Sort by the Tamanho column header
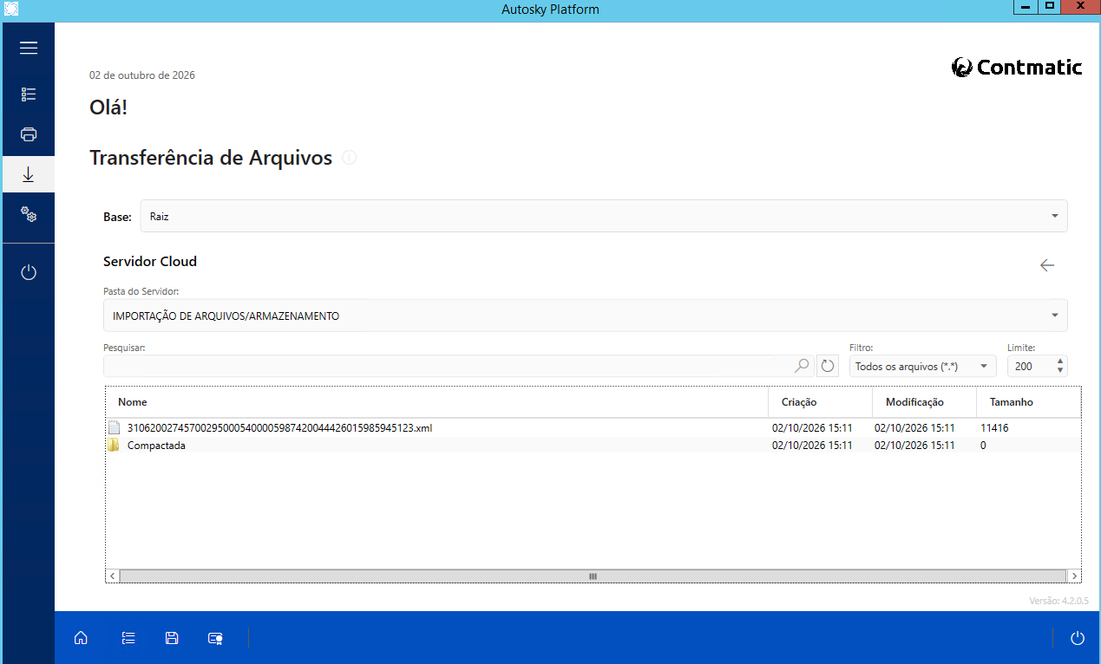This screenshot has height=664, width=1101. point(1028,402)
